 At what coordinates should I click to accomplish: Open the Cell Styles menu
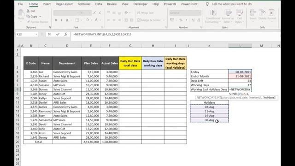pos(239,17)
